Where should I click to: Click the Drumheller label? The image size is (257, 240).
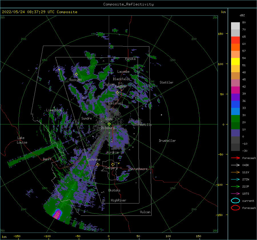(x=167, y=141)
